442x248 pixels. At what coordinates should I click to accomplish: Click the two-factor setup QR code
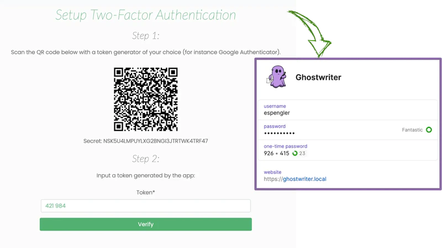coord(146,99)
